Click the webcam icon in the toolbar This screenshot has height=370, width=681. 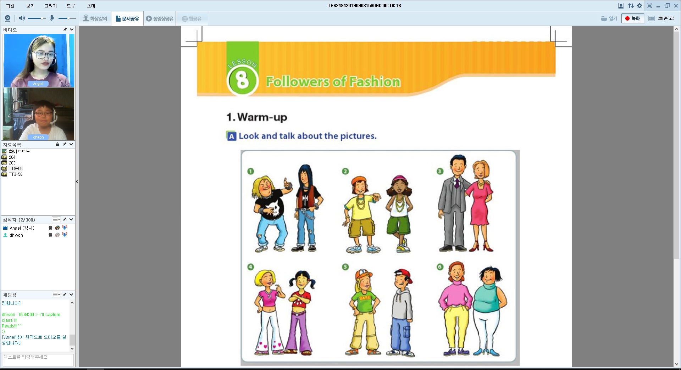tap(7, 18)
